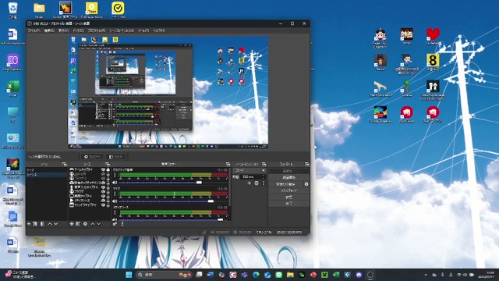Open 設定 in the Controls dock
Screen dimensions: 499x281
coord(288,197)
